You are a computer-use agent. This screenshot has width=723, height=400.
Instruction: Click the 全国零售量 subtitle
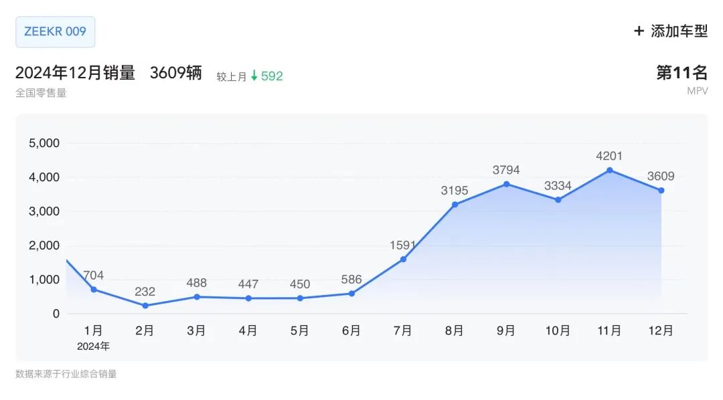point(41,92)
